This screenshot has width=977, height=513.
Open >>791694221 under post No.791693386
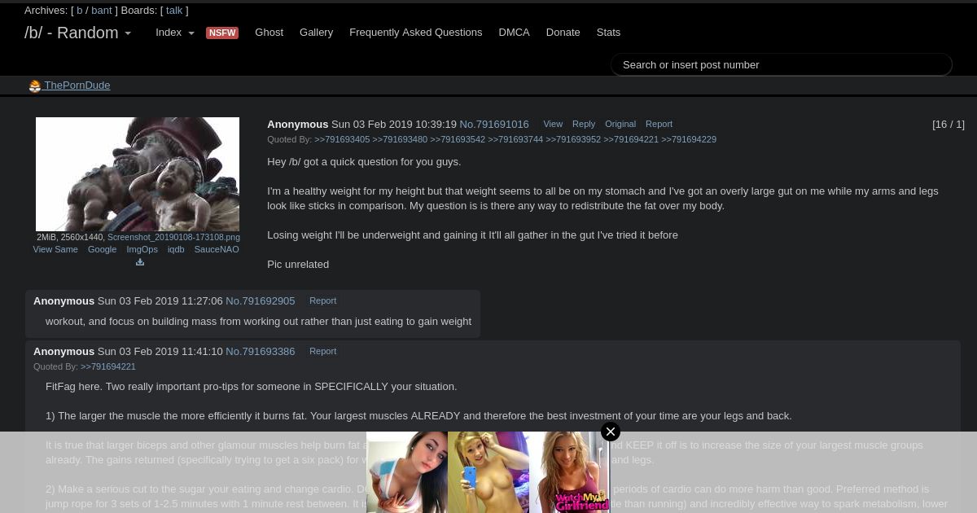(108, 366)
